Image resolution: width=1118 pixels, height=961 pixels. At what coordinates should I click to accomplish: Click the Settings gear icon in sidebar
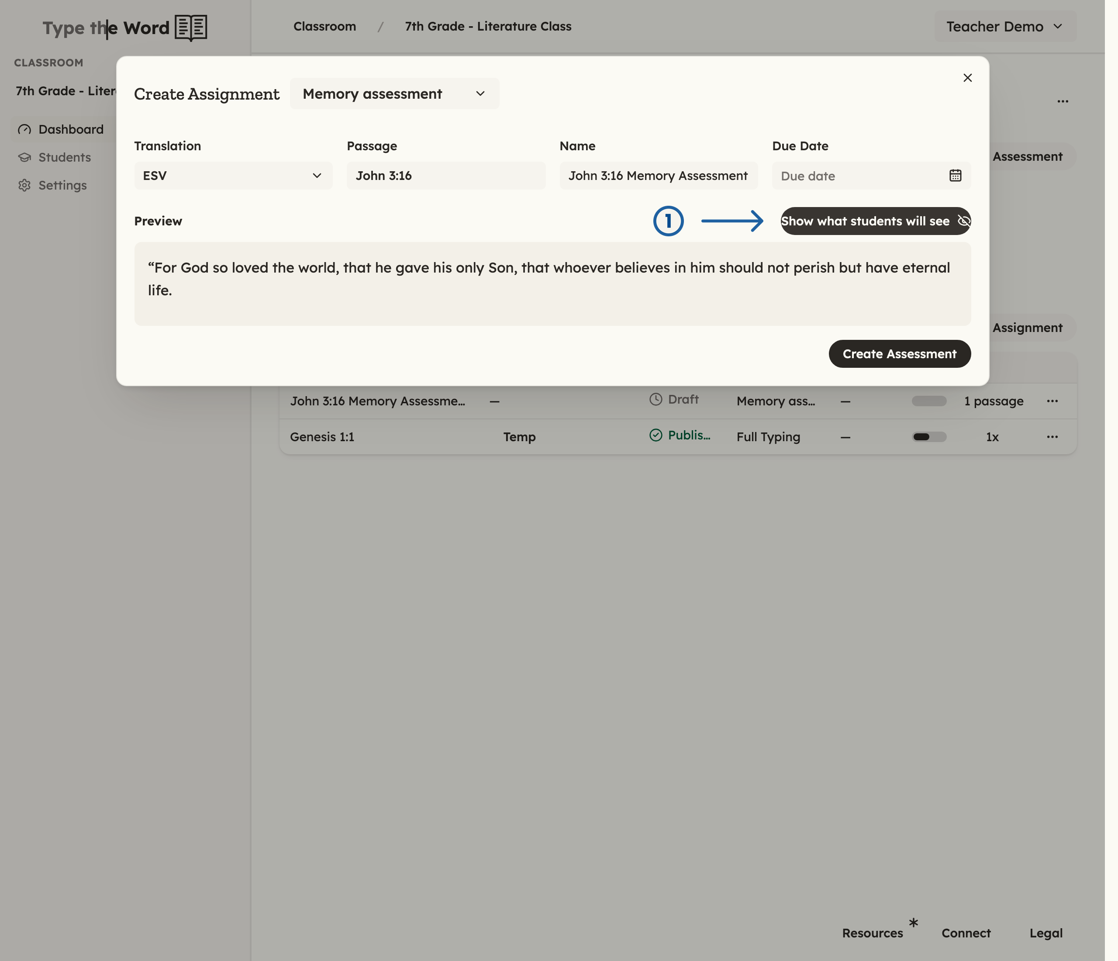pos(24,186)
